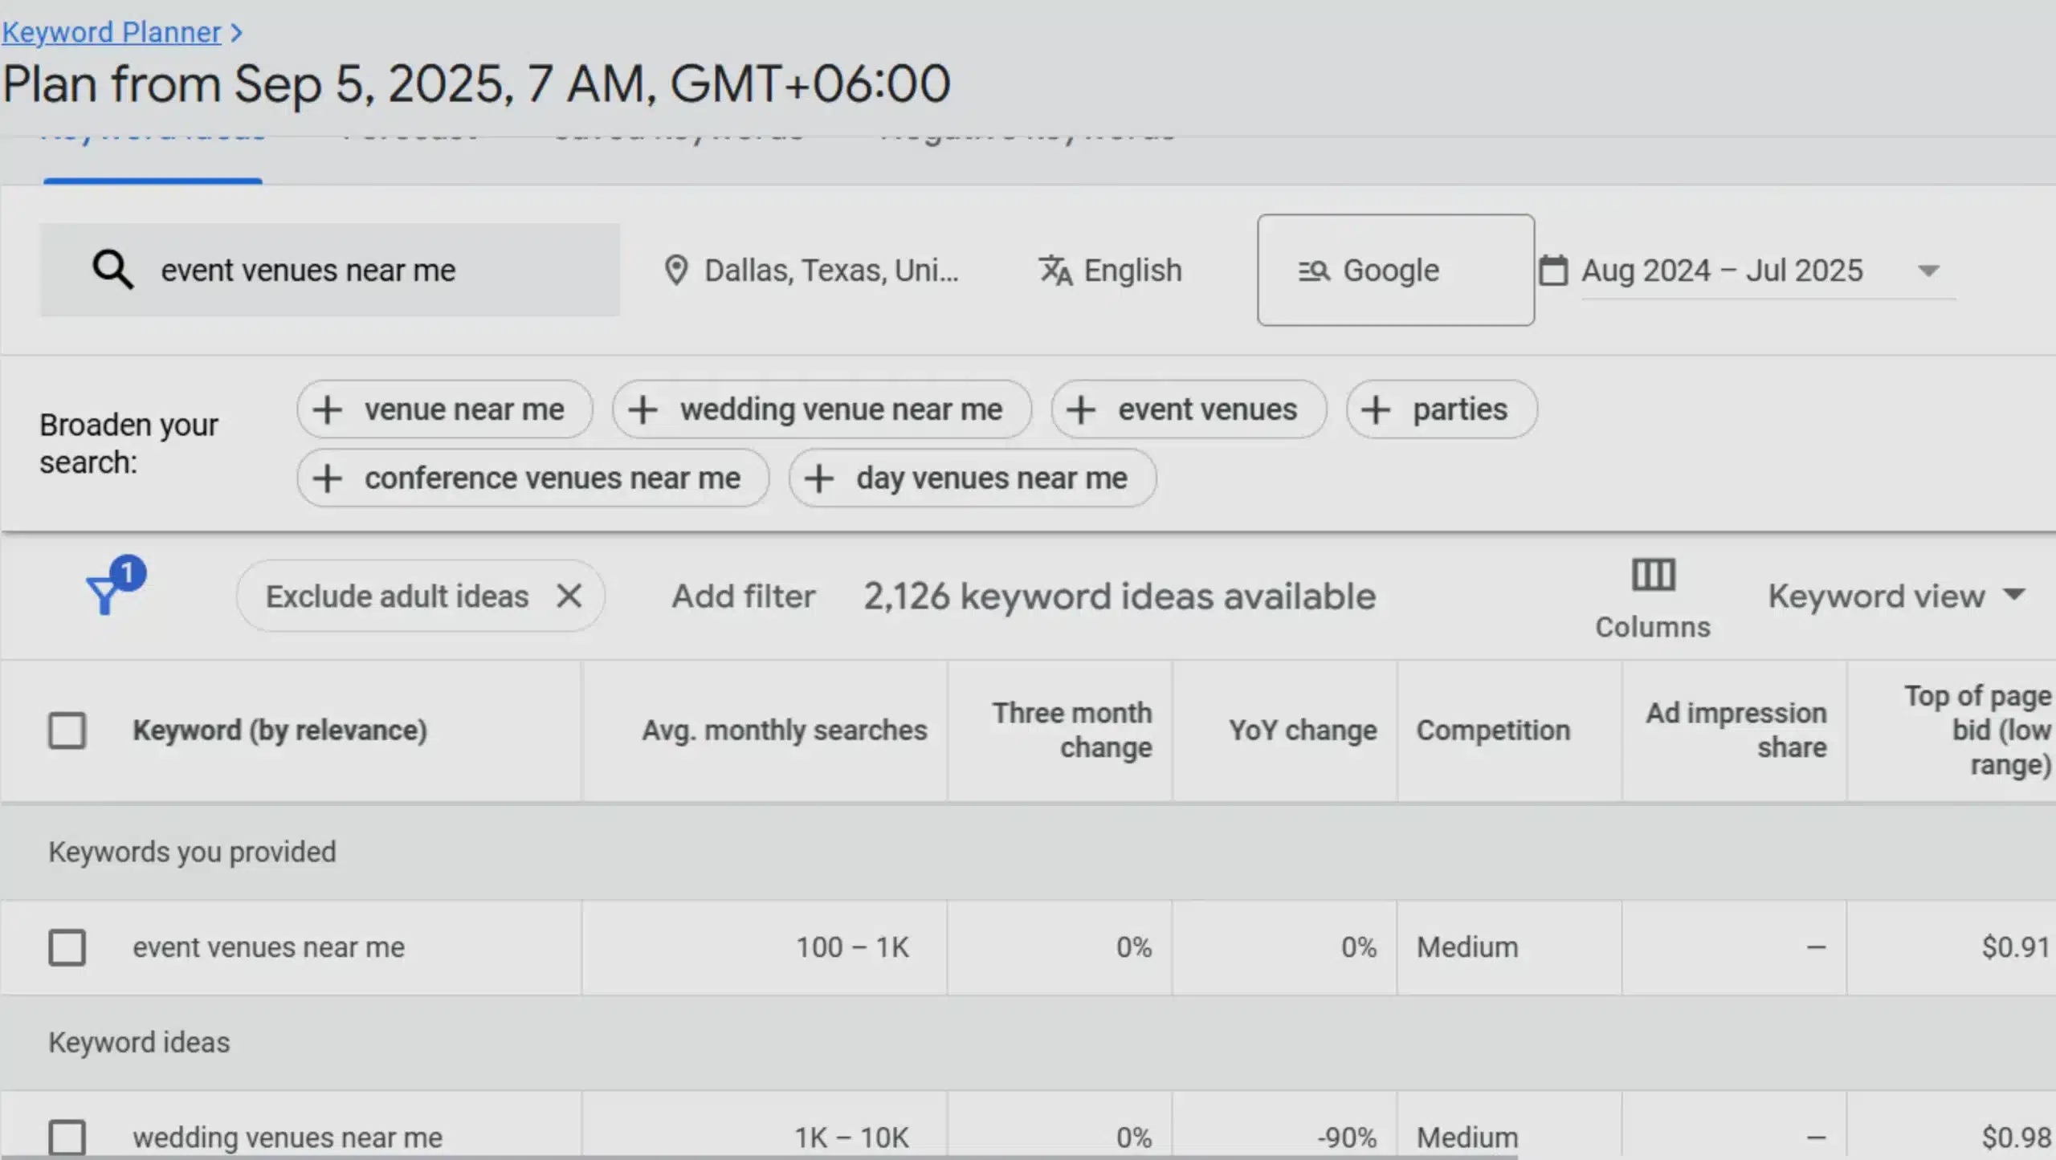
Task: Select the 'wedding venues near me' row checkbox
Action: point(67,1136)
